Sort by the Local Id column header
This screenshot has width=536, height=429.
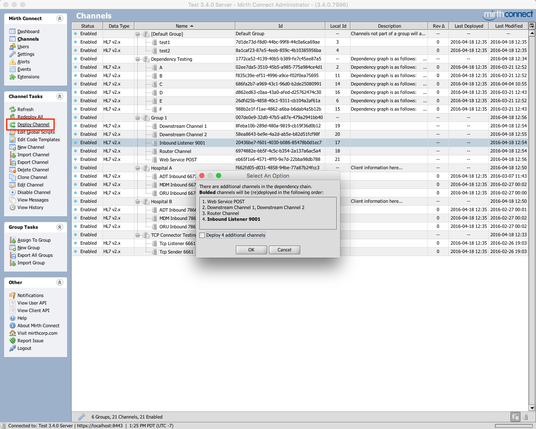[338, 26]
